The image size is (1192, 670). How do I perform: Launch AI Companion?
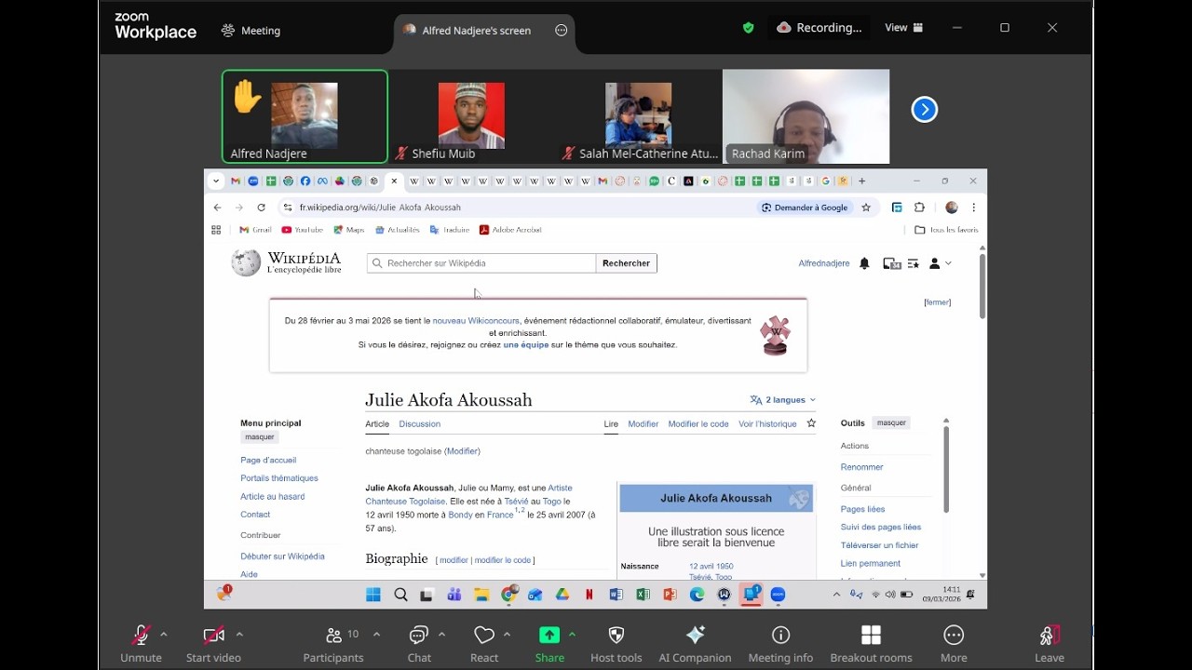point(695,644)
